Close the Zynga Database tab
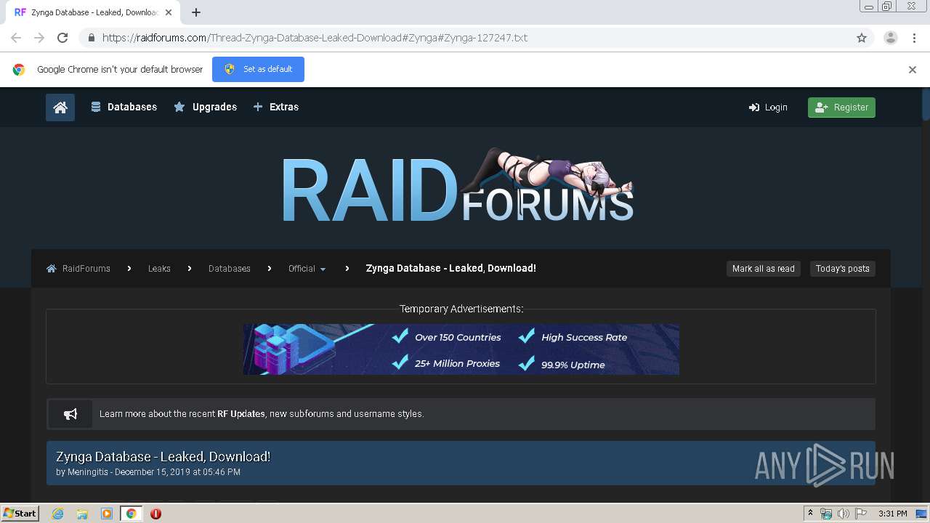Screen dimensions: 930x523 pos(169,12)
